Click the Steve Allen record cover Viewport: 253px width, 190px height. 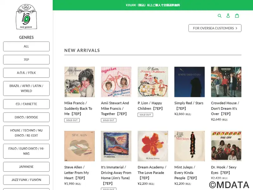pos(79,146)
